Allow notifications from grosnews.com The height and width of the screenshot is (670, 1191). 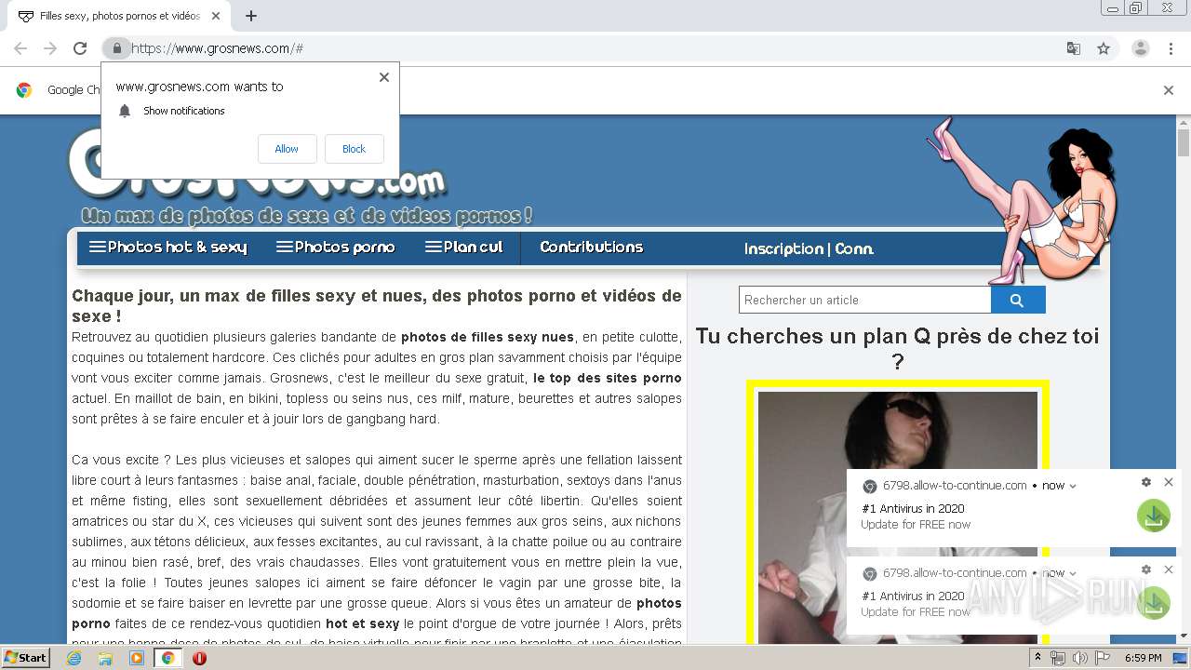pos(287,149)
